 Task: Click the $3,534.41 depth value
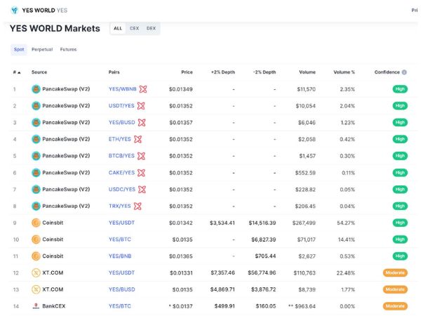[222, 223]
